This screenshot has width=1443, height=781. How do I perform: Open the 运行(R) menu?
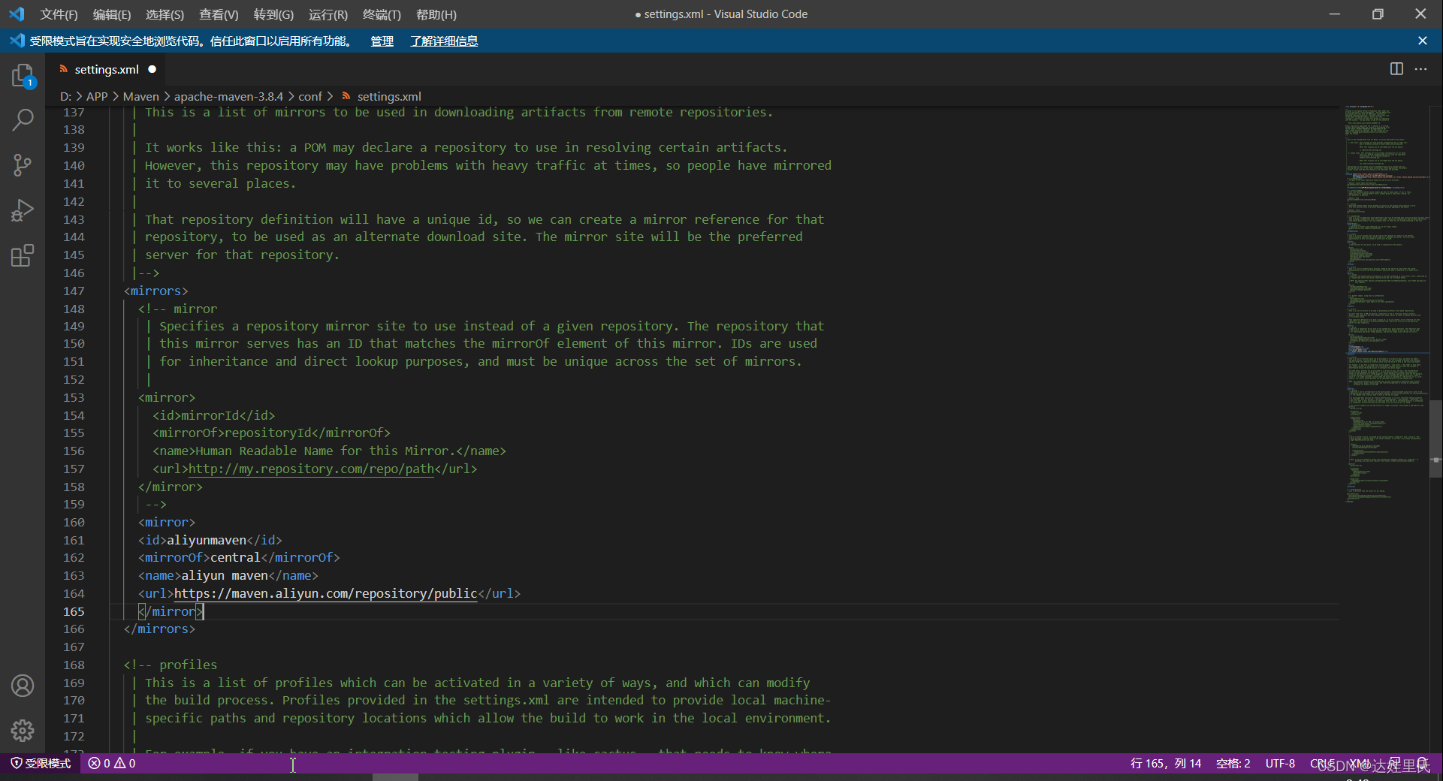(328, 14)
